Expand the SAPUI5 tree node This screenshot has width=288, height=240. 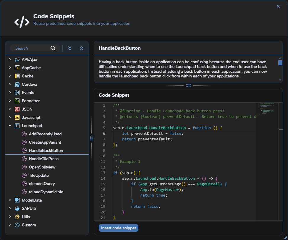tap(10, 208)
